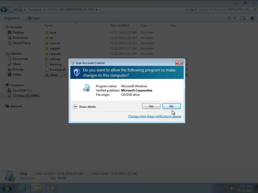Click the taskbar clock

coord(245,188)
